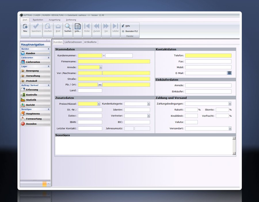Collapse the Lager sidebar group

point(48,66)
